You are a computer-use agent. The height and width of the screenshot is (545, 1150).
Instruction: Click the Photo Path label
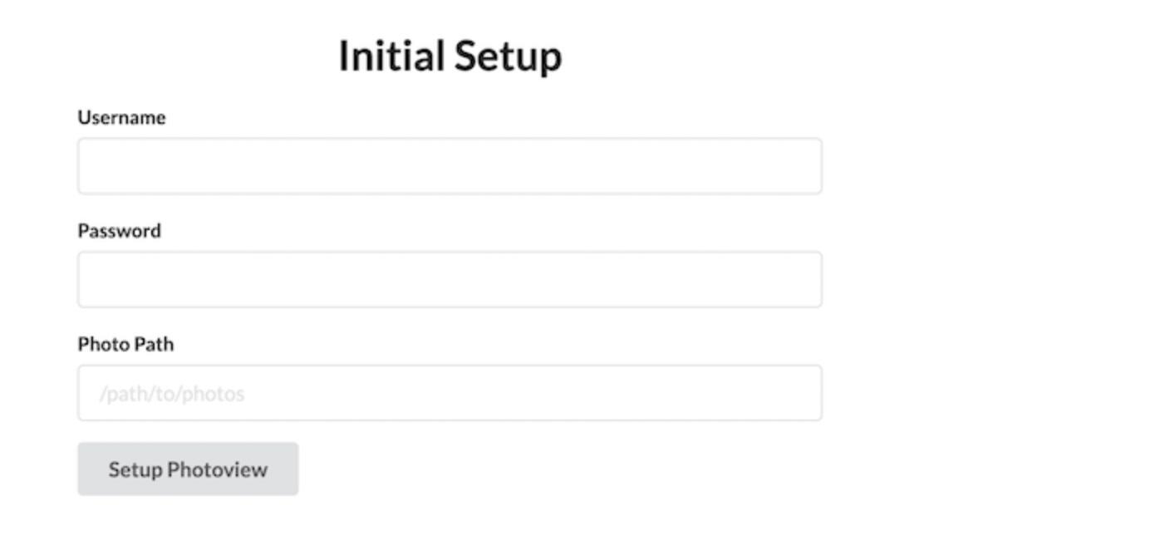(125, 345)
